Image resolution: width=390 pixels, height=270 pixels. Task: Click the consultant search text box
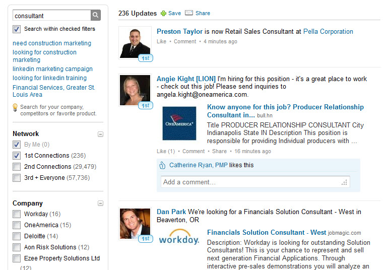(51, 16)
